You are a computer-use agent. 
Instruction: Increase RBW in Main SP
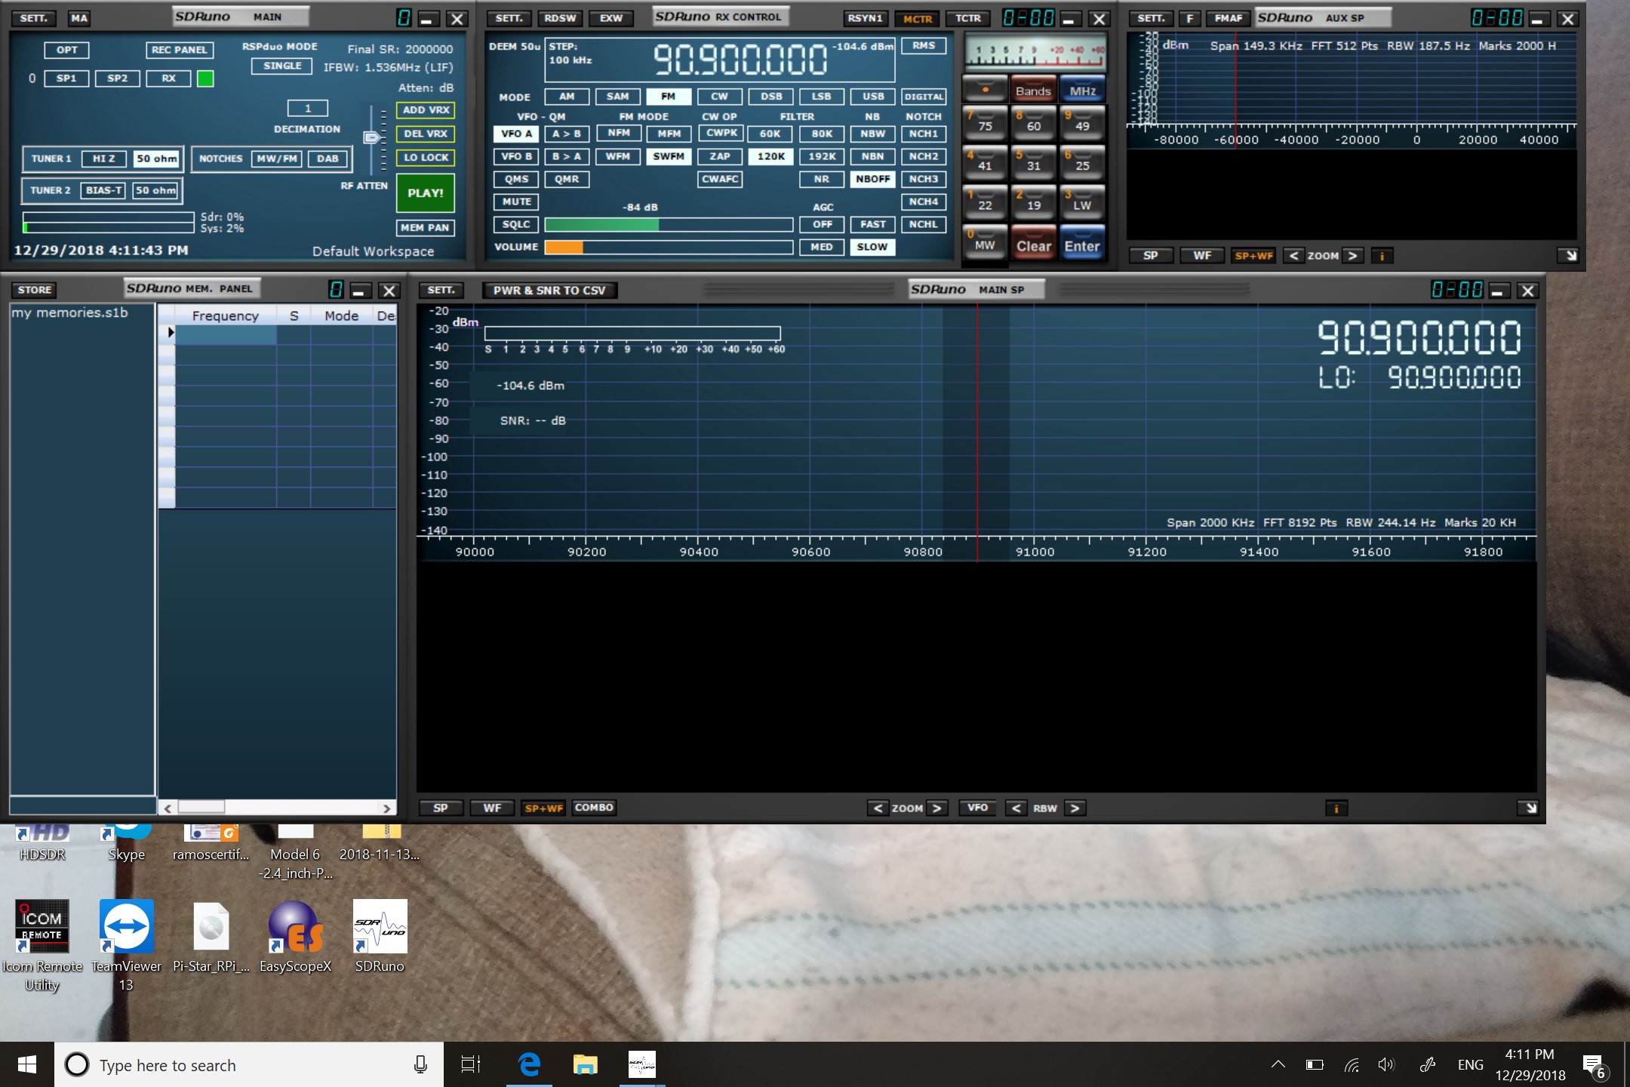(1075, 808)
